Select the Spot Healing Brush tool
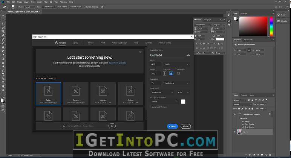The width and height of the screenshot is (291, 158). coord(3,39)
